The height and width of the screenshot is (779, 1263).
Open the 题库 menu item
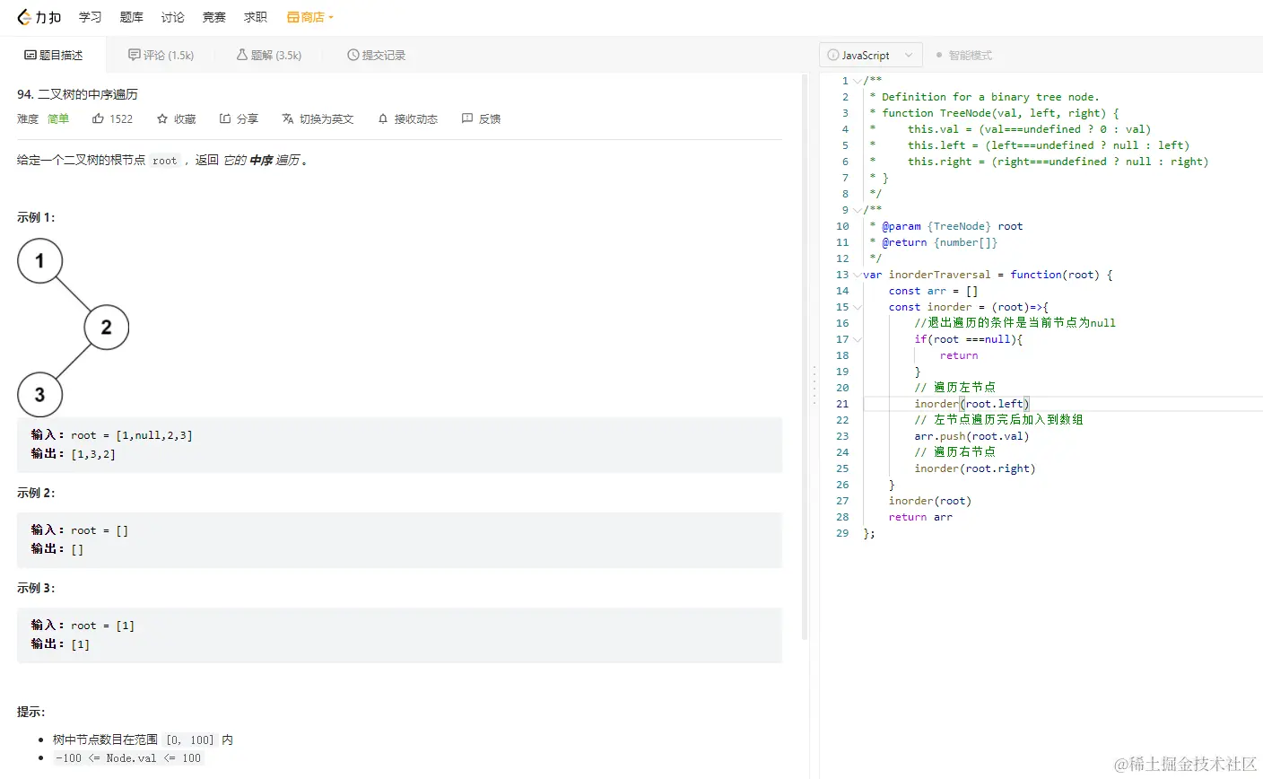coord(131,16)
